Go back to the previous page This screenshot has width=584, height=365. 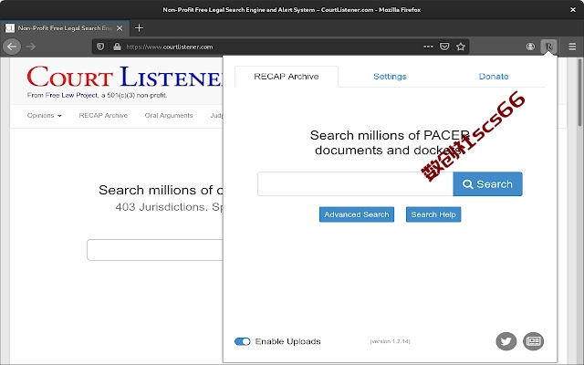(x=12, y=47)
